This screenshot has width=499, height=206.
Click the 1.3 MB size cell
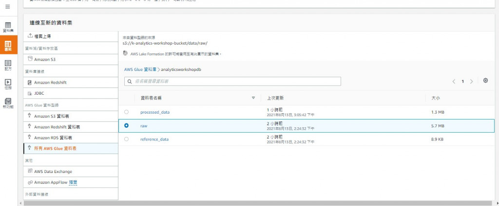(x=438, y=112)
